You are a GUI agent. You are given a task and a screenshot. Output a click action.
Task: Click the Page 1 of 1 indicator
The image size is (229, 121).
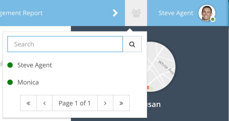pyautogui.click(x=75, y=103)
